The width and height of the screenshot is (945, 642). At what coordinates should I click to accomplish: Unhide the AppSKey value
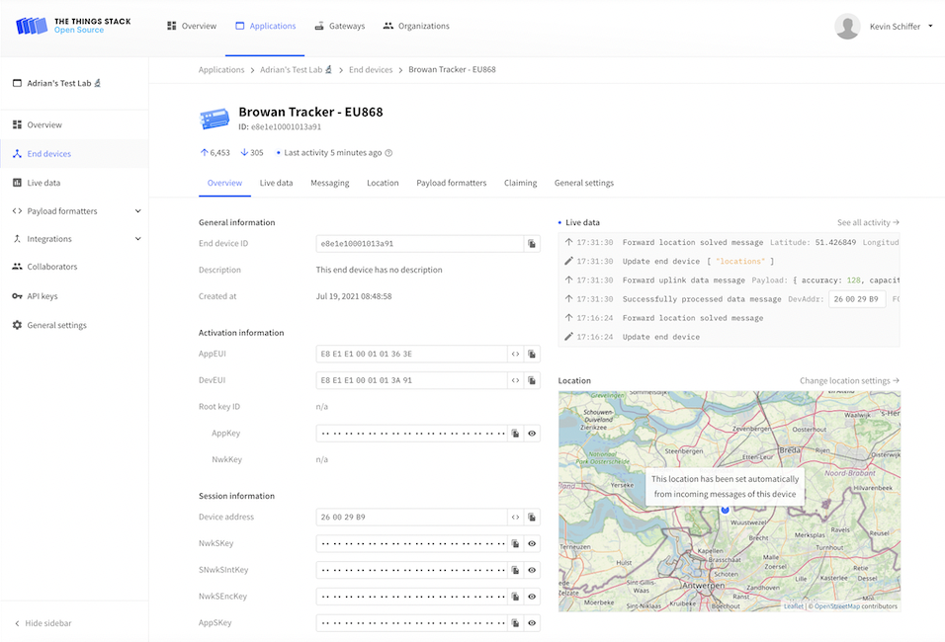point(532,623)
